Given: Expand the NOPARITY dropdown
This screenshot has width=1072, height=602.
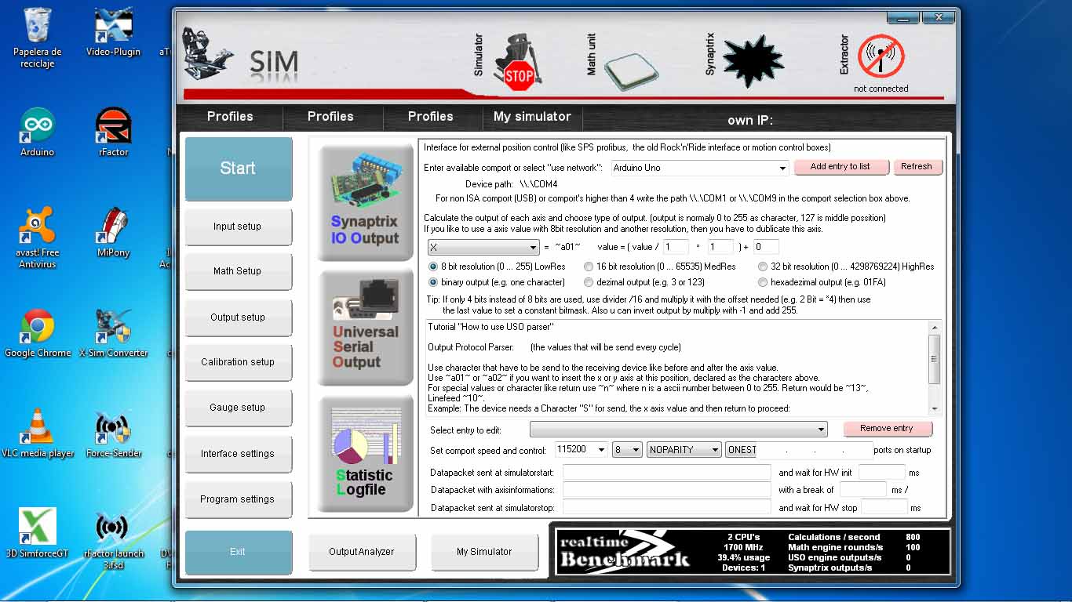Looking at the screenshot, I should [714, 450].
